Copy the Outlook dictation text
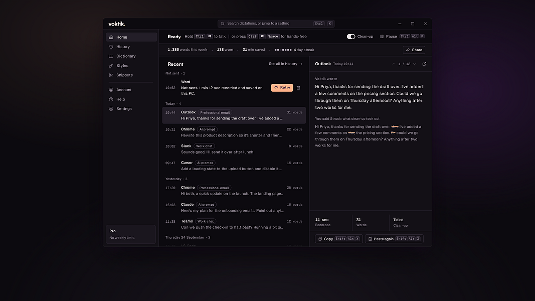Screen dimensions: 535x301 point(338,239)
